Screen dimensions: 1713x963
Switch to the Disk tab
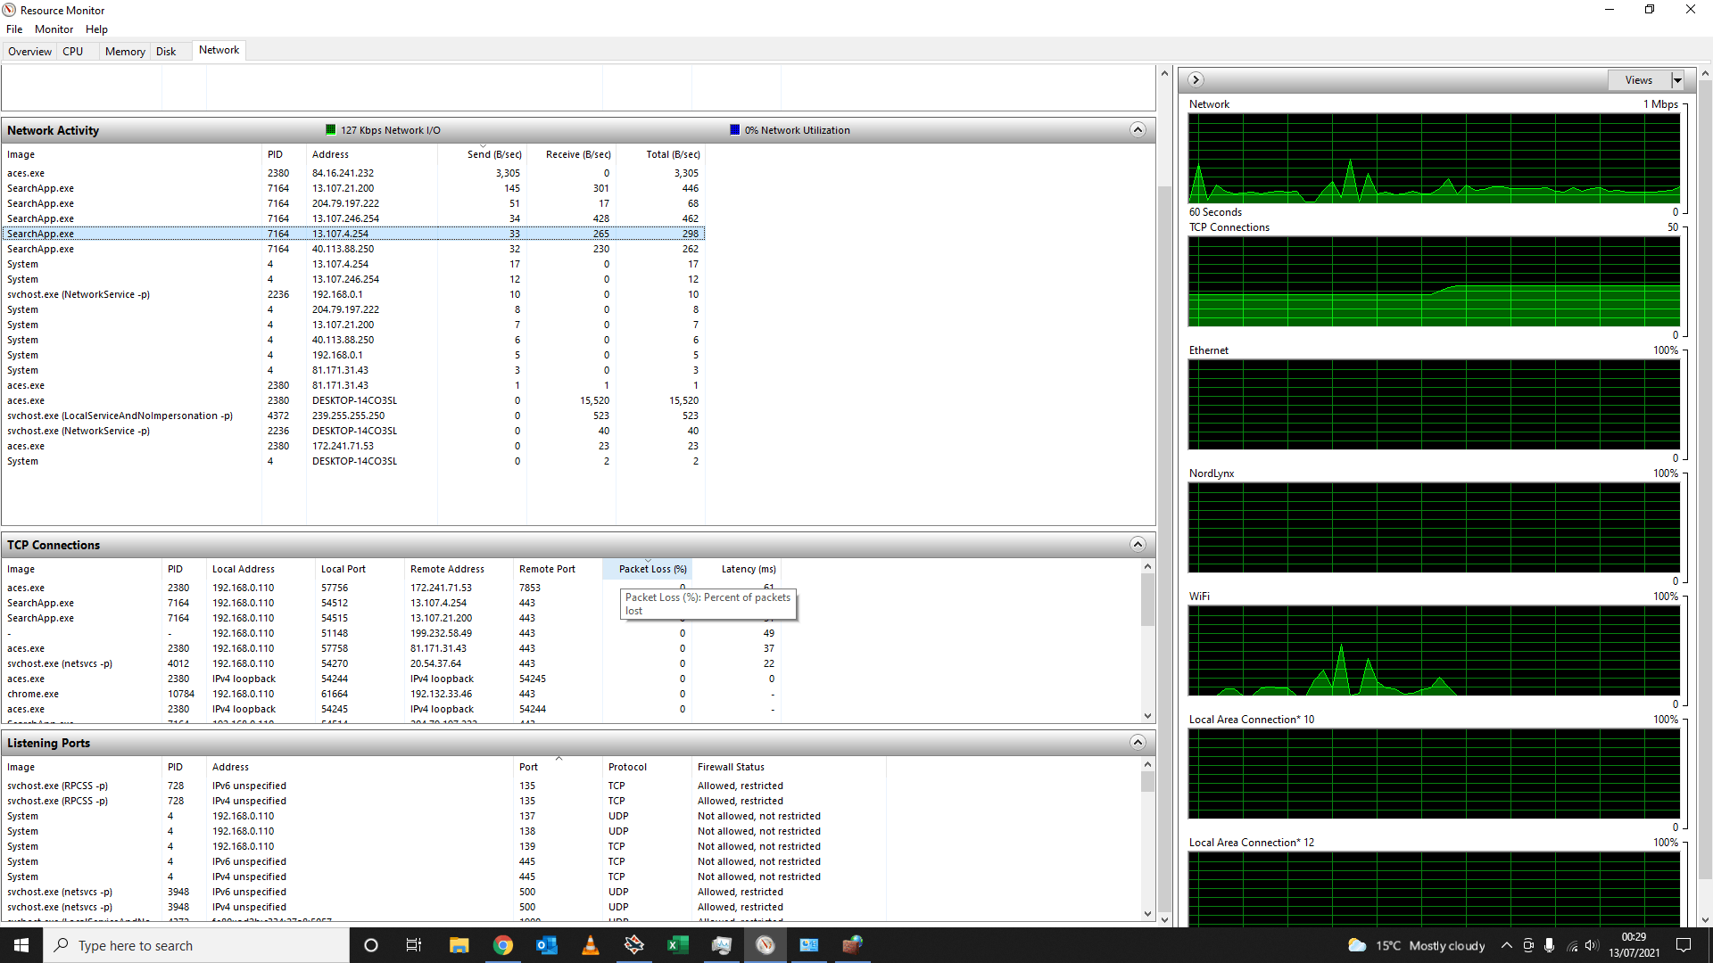(x=166, y=52)
